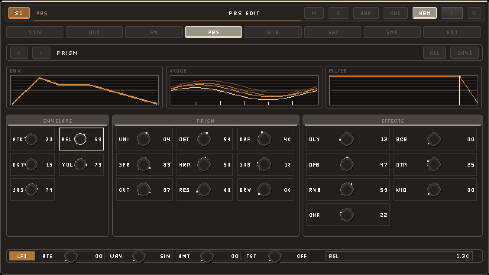Click the DET detune knob
This screenshot has height=275, width=489.
[x=204, y=139]
